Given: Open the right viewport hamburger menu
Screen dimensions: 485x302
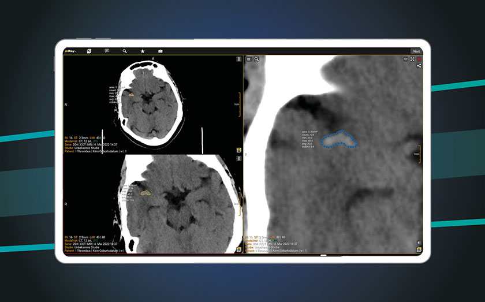Looking at the screenshot, I should coord(249,59).
